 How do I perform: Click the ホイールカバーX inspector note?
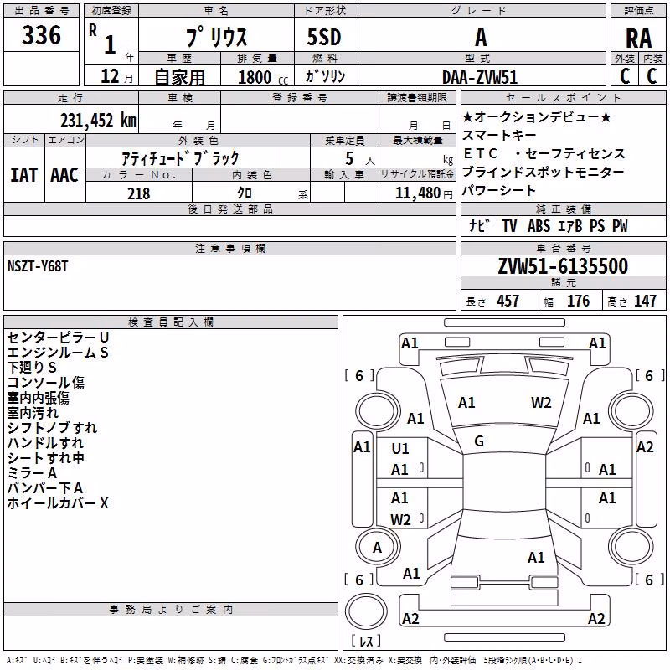[58, 503]
